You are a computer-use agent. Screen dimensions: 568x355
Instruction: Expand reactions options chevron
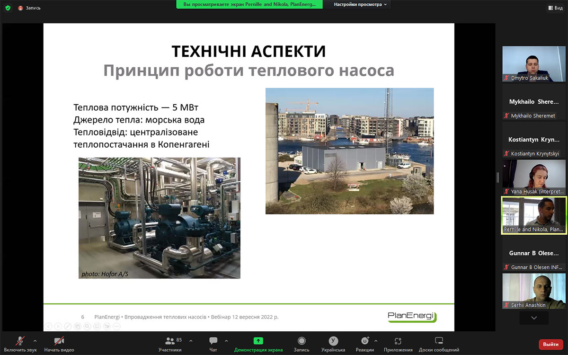coord(376,340)
